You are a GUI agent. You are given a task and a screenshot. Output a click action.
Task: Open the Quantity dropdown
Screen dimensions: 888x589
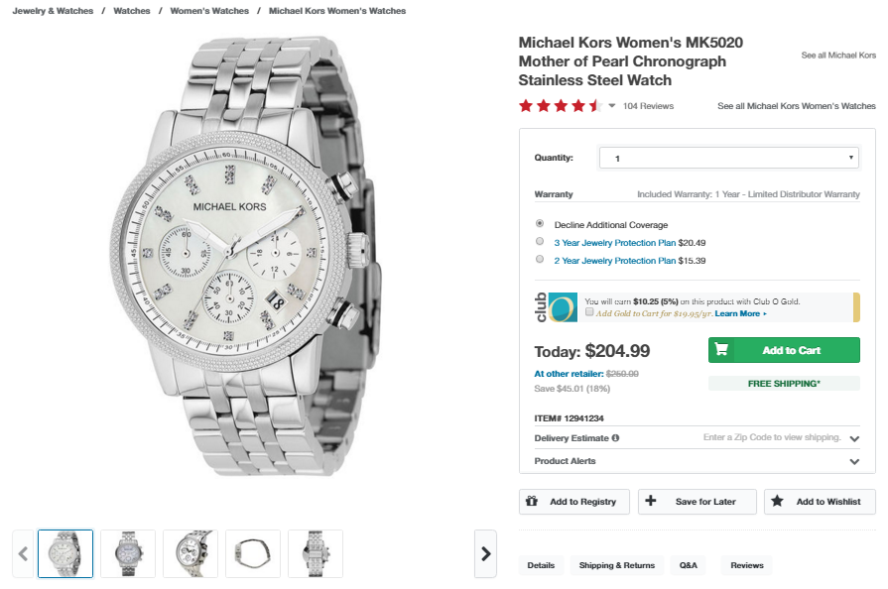[728, 158]
